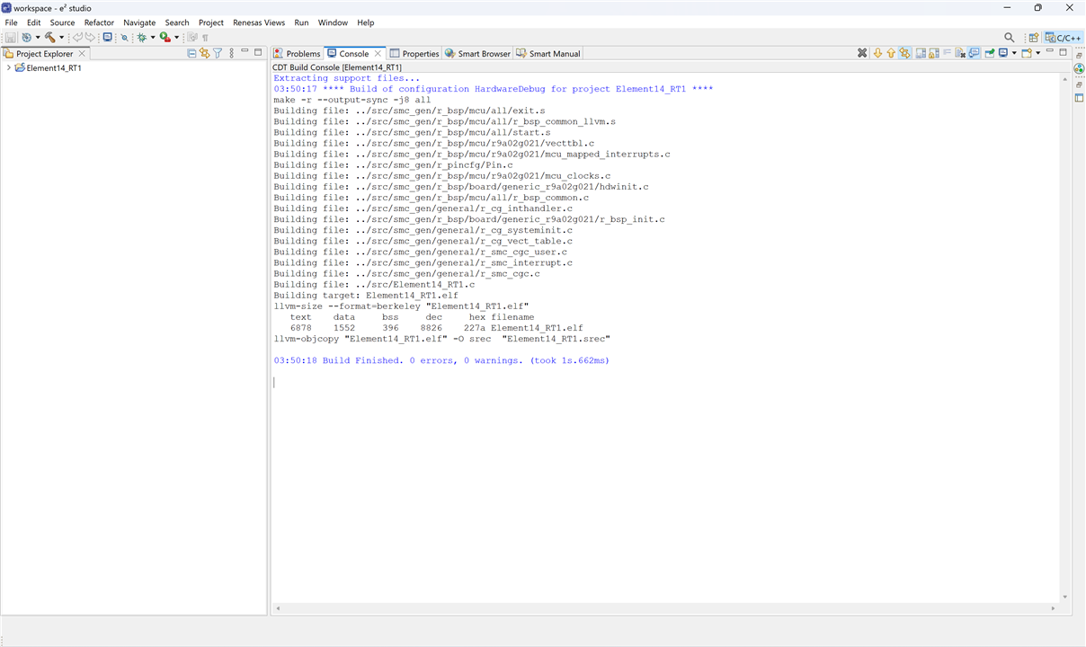
Task: Open the Project Explorer filter funnel
Action: click(x=218, y=54)
